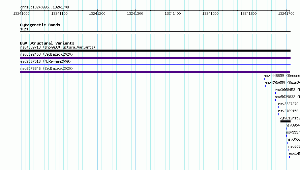Open variant nsv5639832 label

[288, 97]
